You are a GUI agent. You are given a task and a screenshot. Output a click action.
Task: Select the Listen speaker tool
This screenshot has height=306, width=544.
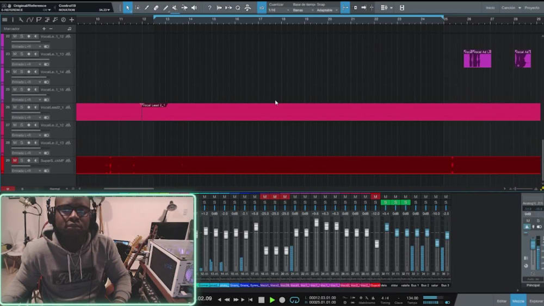(x=194, y=8)
